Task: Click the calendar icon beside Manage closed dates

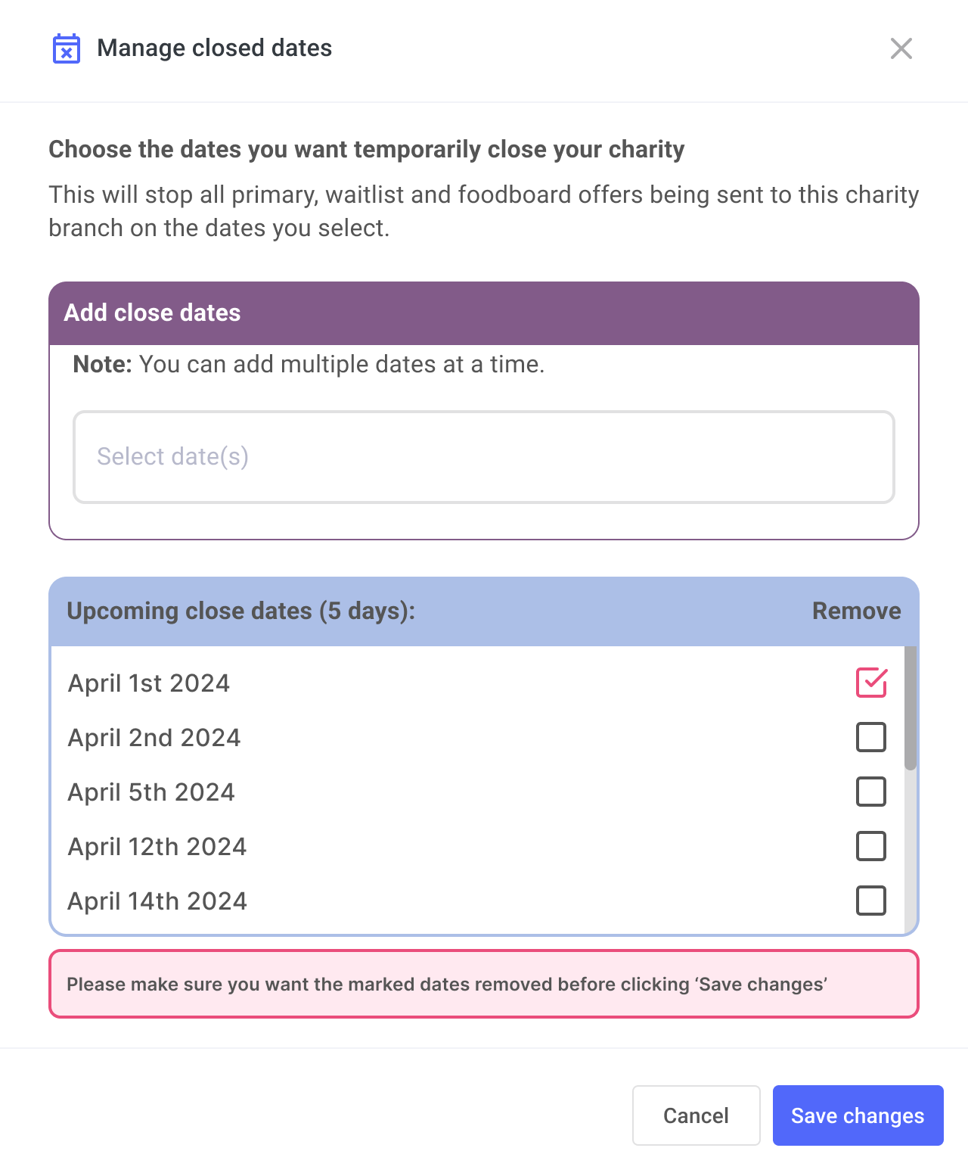Action: [67, 48]
